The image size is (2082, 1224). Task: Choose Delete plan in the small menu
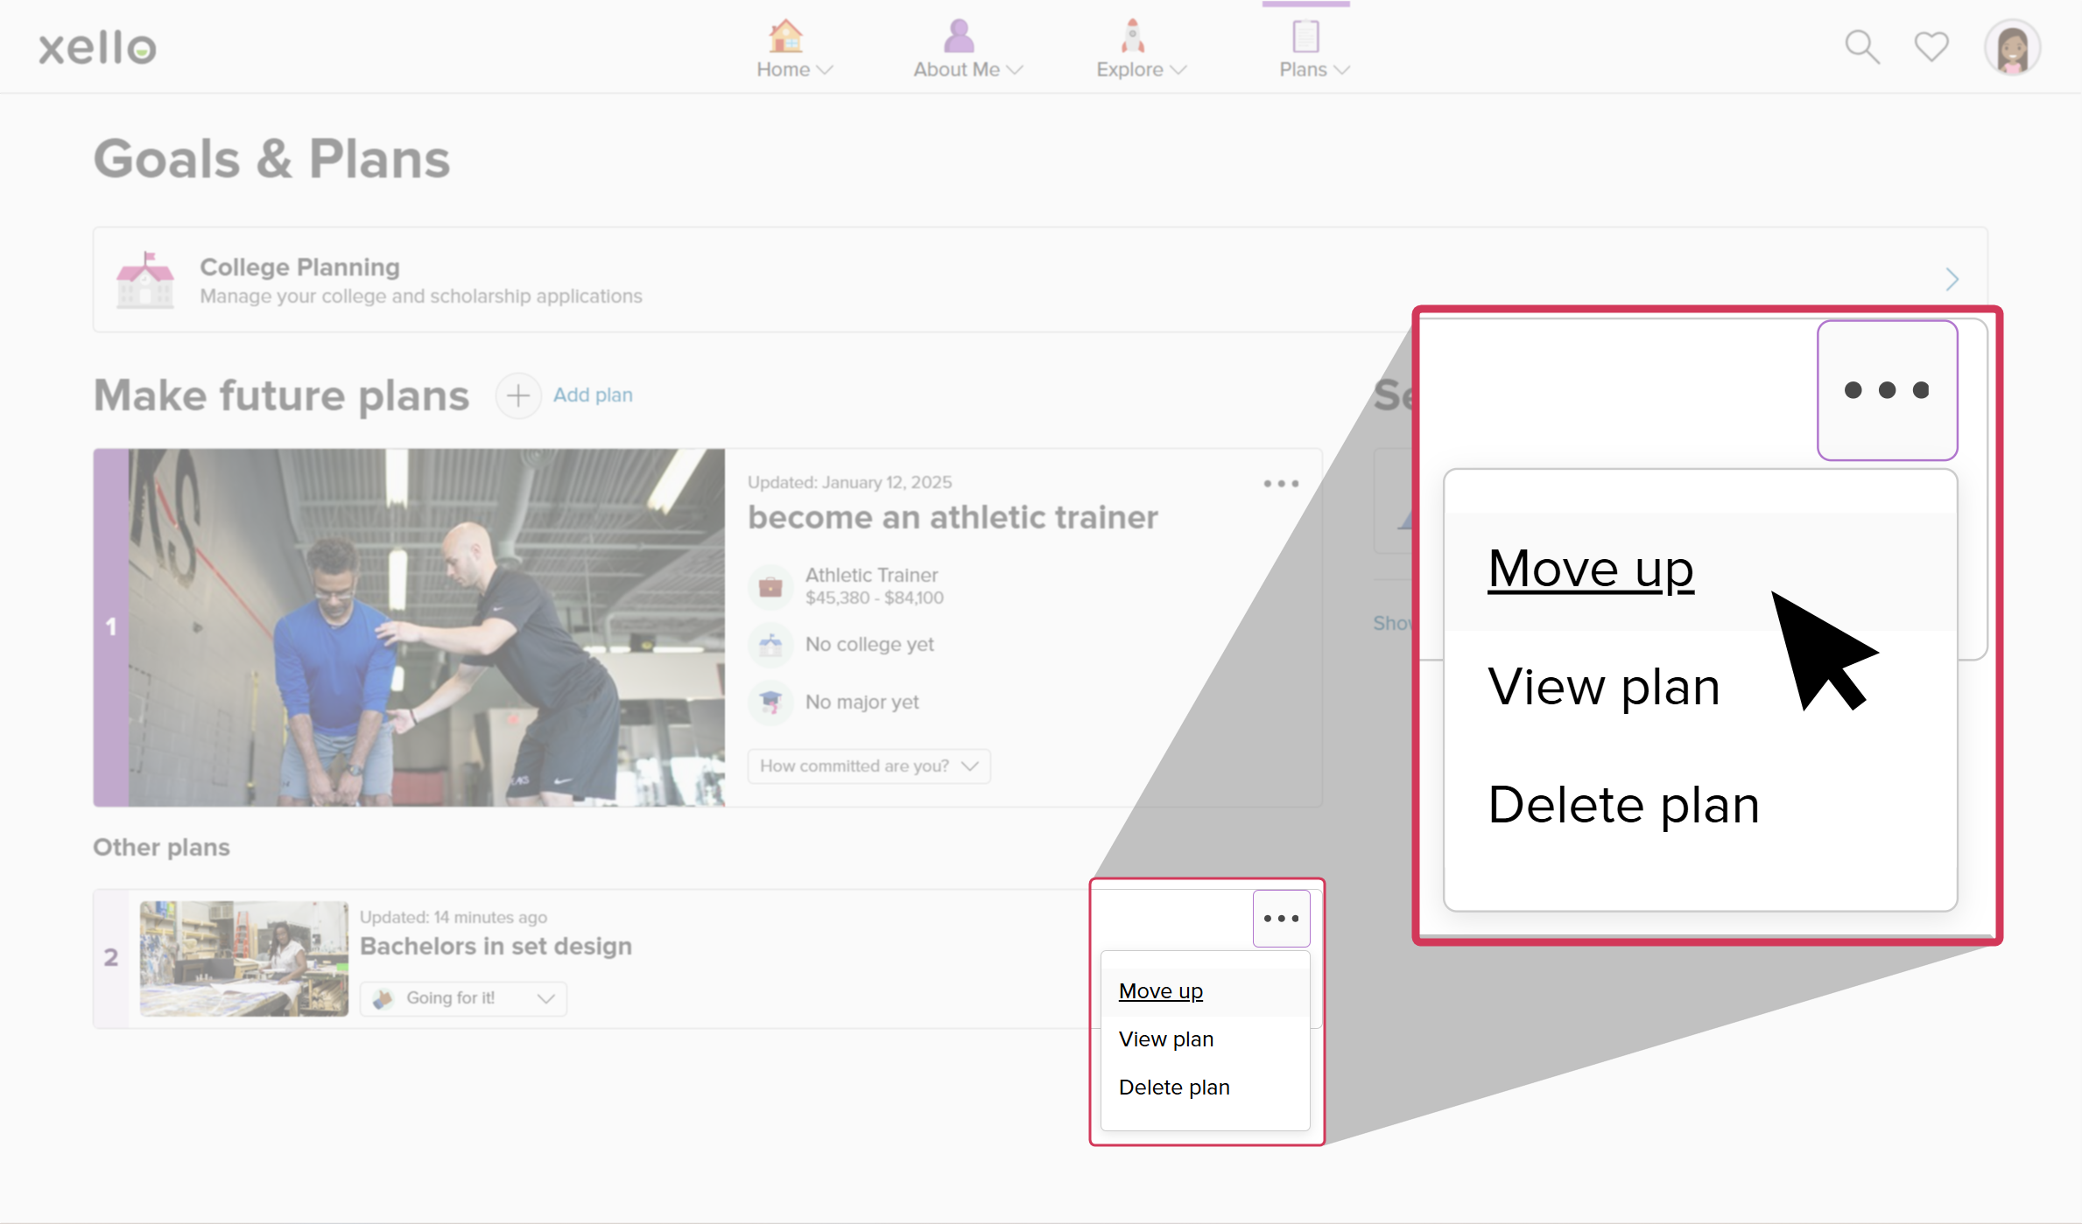[1173, 1088]
